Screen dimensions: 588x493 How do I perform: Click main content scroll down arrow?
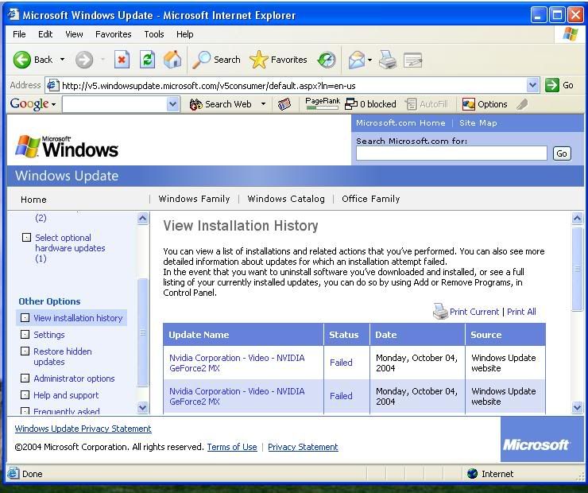pos(577,406)
